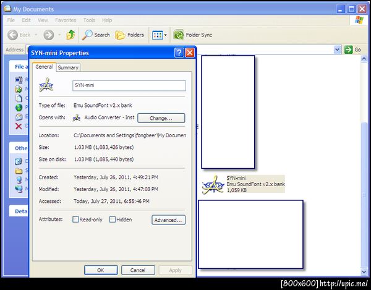Open the Favorites menu
Screen dimensions: 371x290
pyautogui.click(x=66, y=20)
